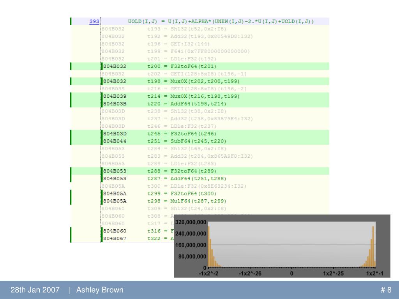Click the greyed t199 = F64i line
The width and height of the screenshot is (399, 299).
click(x=198, y=51)
